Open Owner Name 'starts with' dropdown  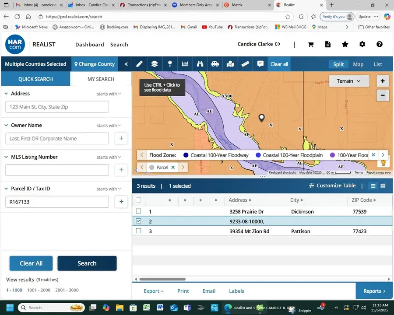click(109, 126)
